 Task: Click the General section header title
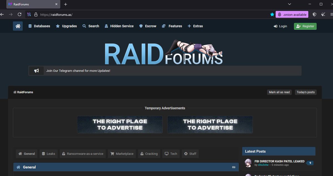click(x=29, y=167)
